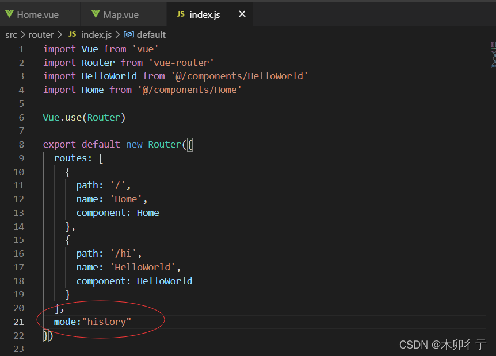The width and height of the screenshot is (496, 356).
Task: Expand breadcrumb chevron after router
Action: pos(59,34)
